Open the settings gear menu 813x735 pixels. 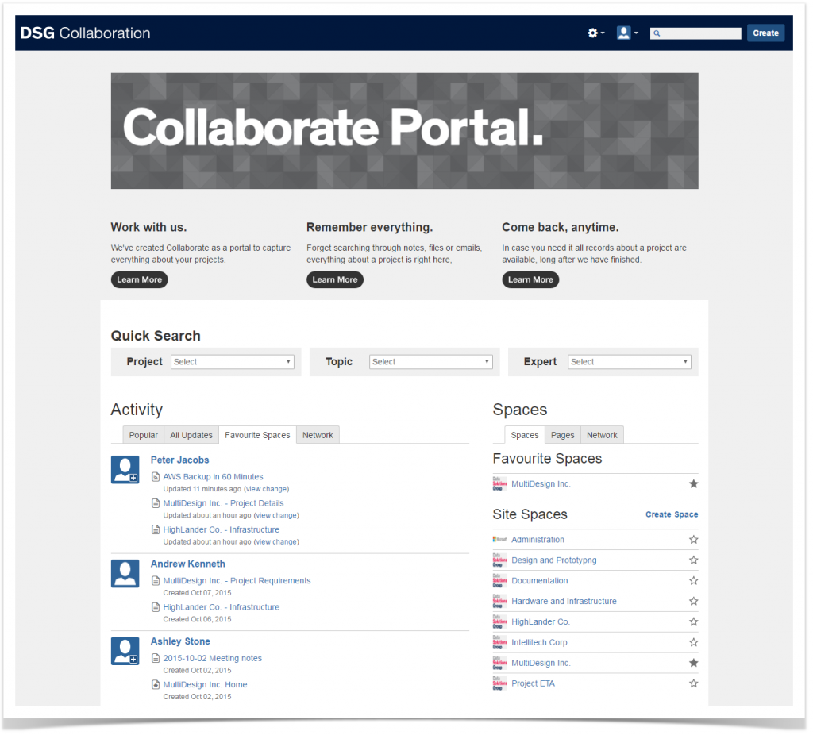(594, 33)
